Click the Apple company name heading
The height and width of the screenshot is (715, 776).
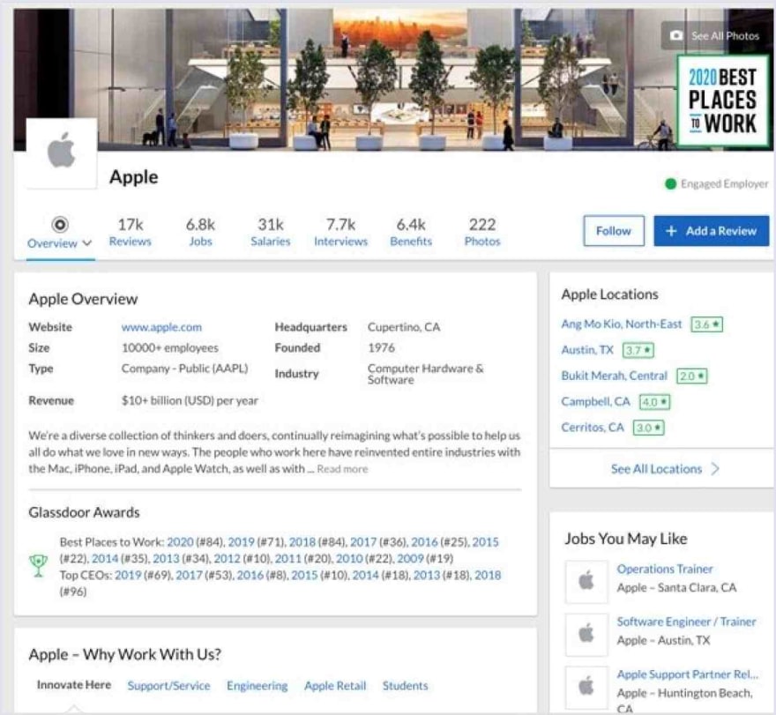[134, 177]
